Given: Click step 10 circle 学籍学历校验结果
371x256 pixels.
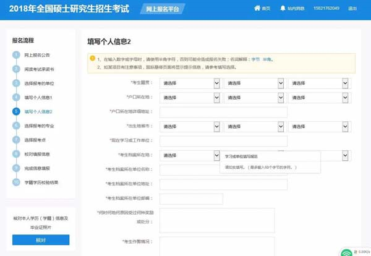Looking at the screenshot, I should (16, 182).
